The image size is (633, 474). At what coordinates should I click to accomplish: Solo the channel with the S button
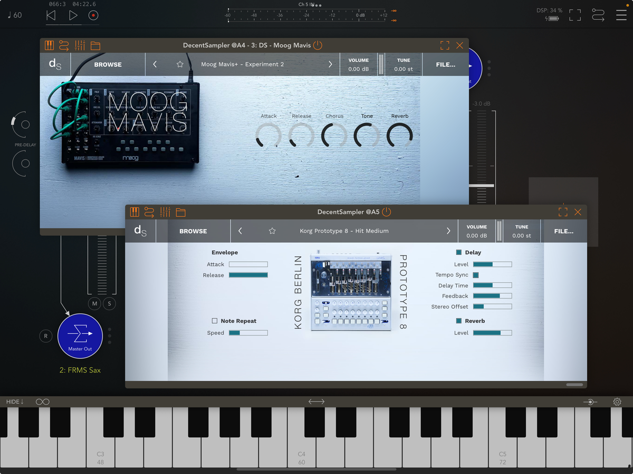coord(110,303)
